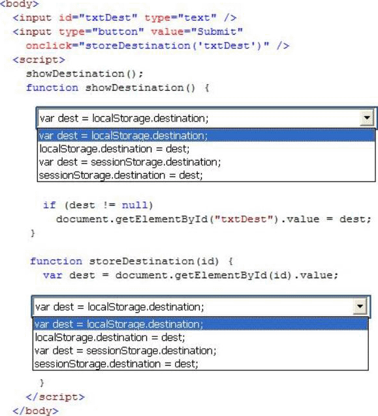Image resolution: width=378 pixels, height=416 pixels.
Task: Click the showDestination combo box selected value
Action: tap(198, 118)
